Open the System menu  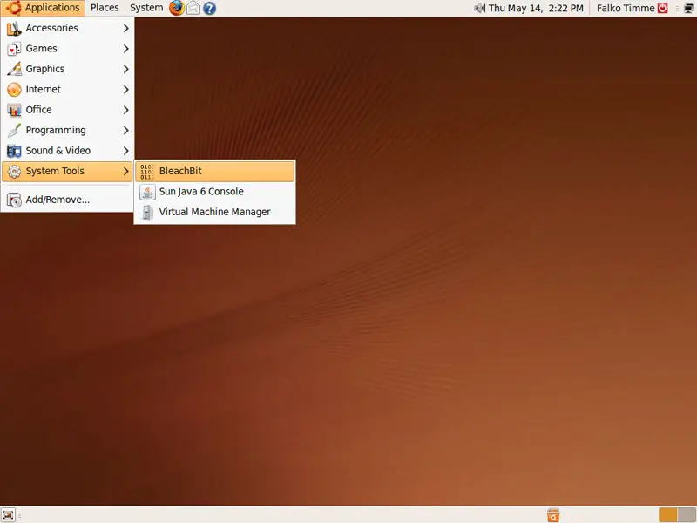(x=146, y=8)
